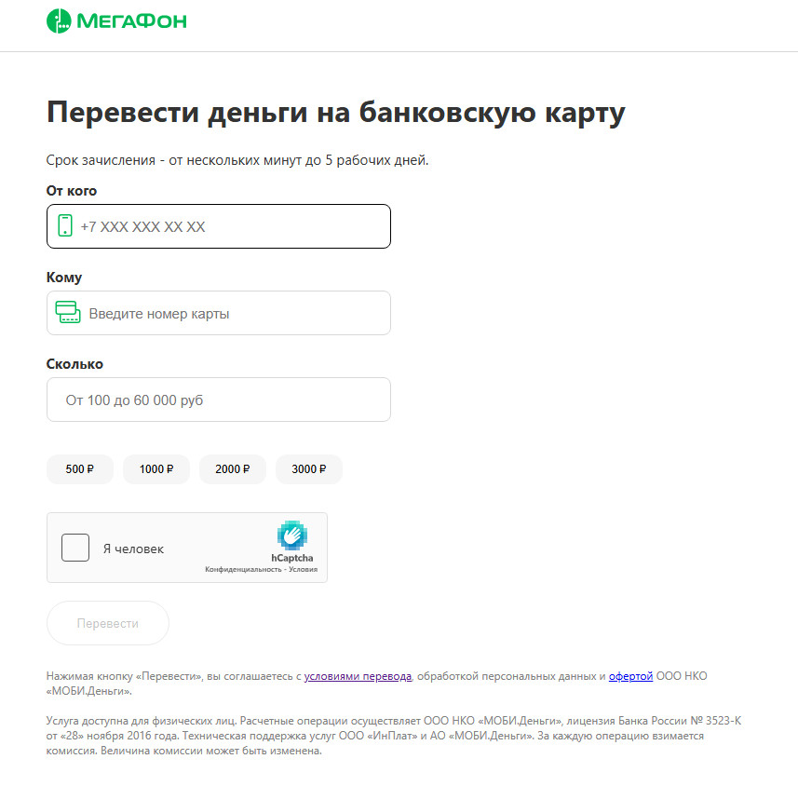The image size is (798, 786).
Task: Open the "условиями перевода" link
Action: pos(358,676)
